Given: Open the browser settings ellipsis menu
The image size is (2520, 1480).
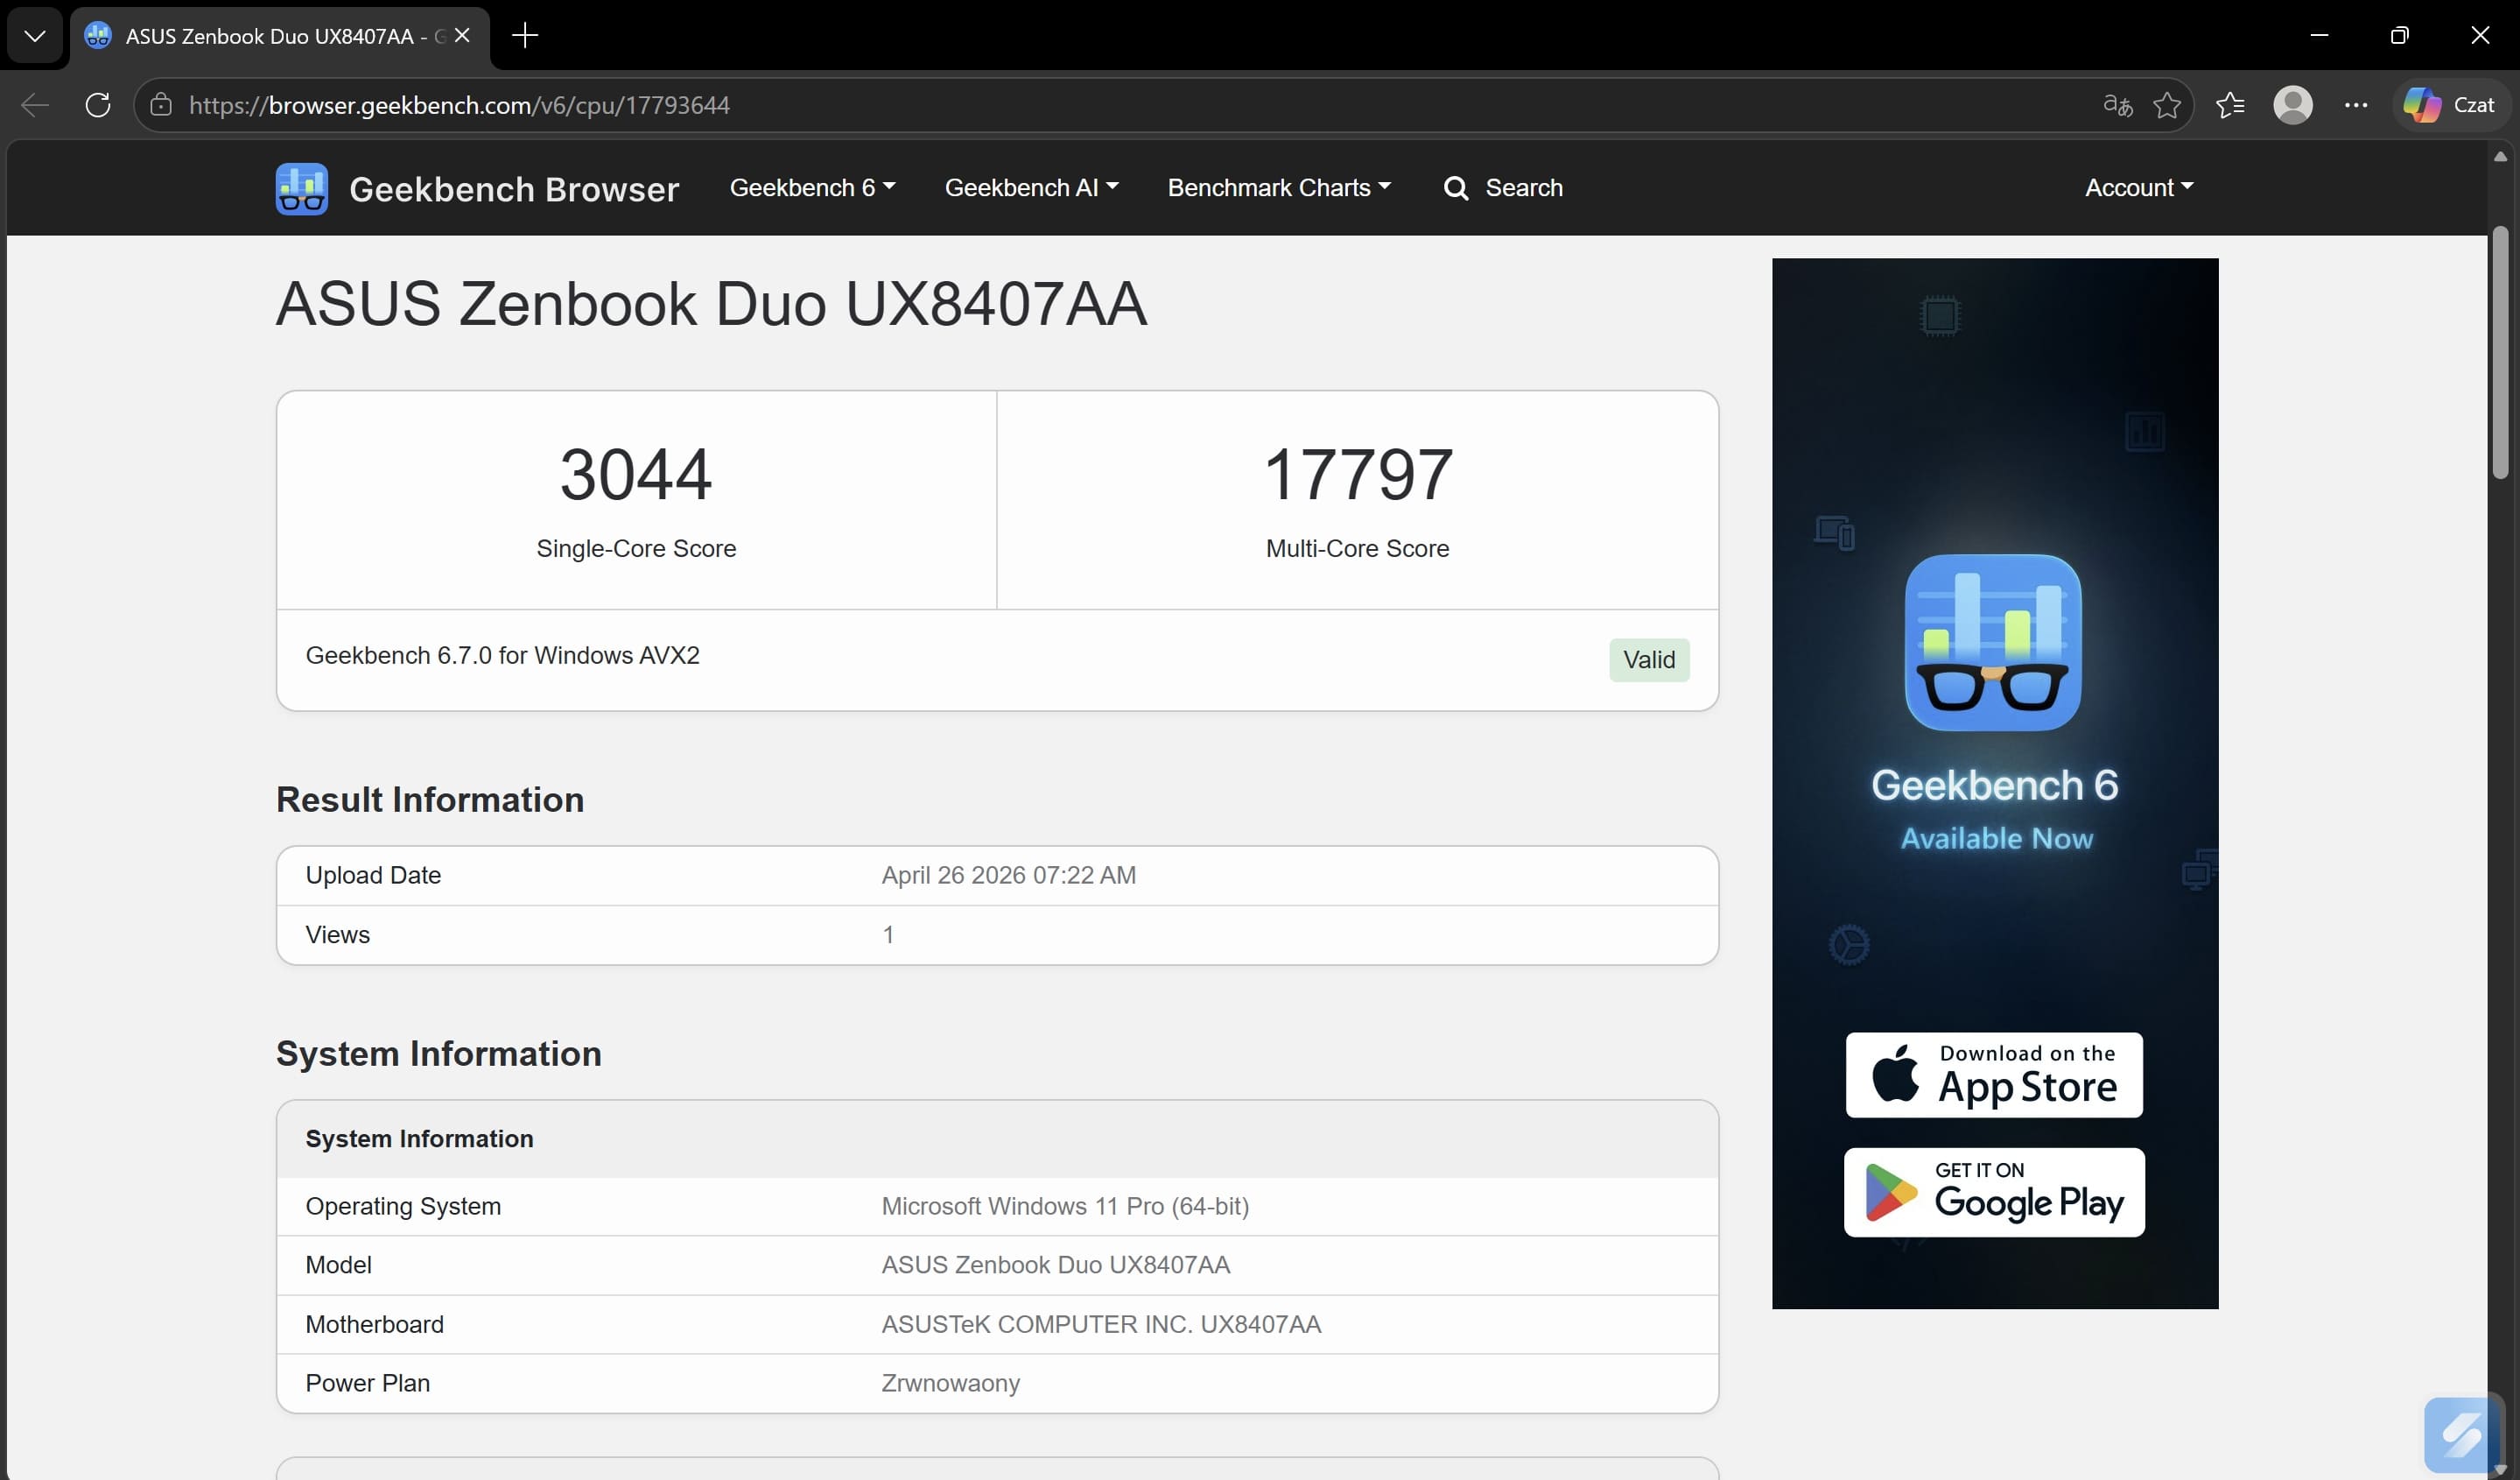Looking at the screenshot, I should (x=2355, y=105).
